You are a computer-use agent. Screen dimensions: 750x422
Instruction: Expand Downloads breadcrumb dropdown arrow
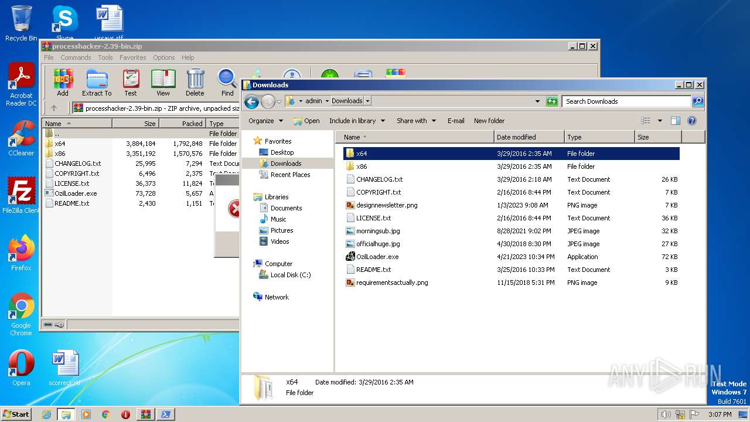pos(367,101)
